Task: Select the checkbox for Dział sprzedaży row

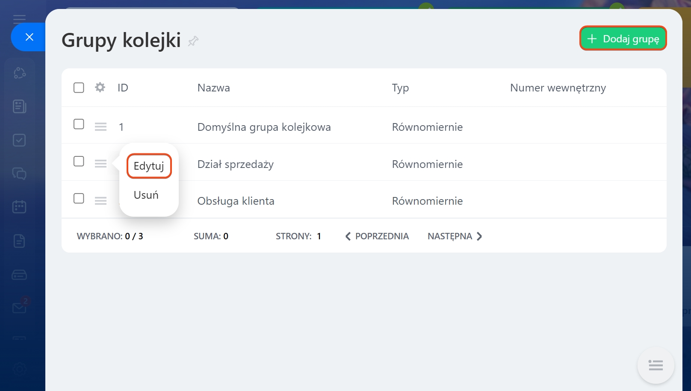Action: click(79, 162)
